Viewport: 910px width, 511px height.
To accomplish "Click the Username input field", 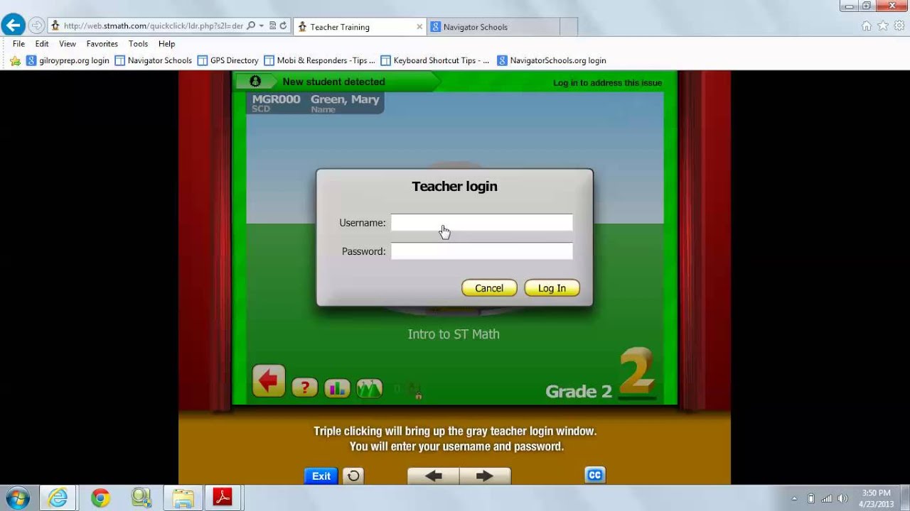I will tap(481, 223).
